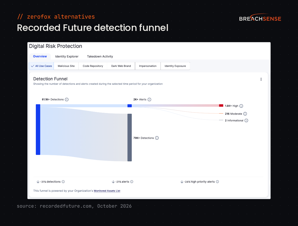Filter by Malicious Site use case
The image size is (298, 226).
[66, 66]
